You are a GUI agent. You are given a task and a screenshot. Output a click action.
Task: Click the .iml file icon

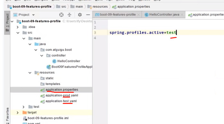tap(25, 118)
